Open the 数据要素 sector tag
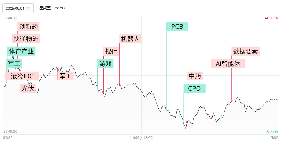This screenshot has height=143, width=281. 246,51
